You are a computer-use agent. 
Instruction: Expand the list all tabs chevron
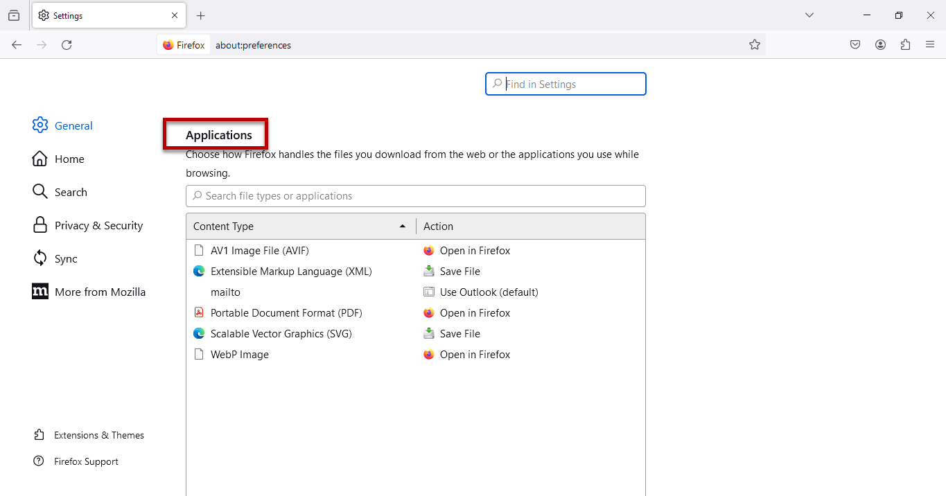click(809, 15)
